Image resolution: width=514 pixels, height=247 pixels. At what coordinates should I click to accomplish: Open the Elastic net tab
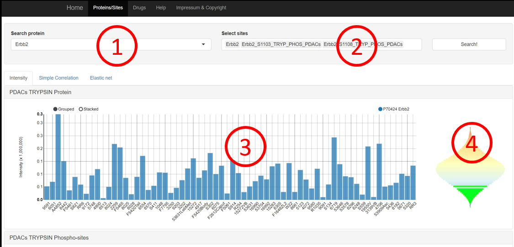101,78
